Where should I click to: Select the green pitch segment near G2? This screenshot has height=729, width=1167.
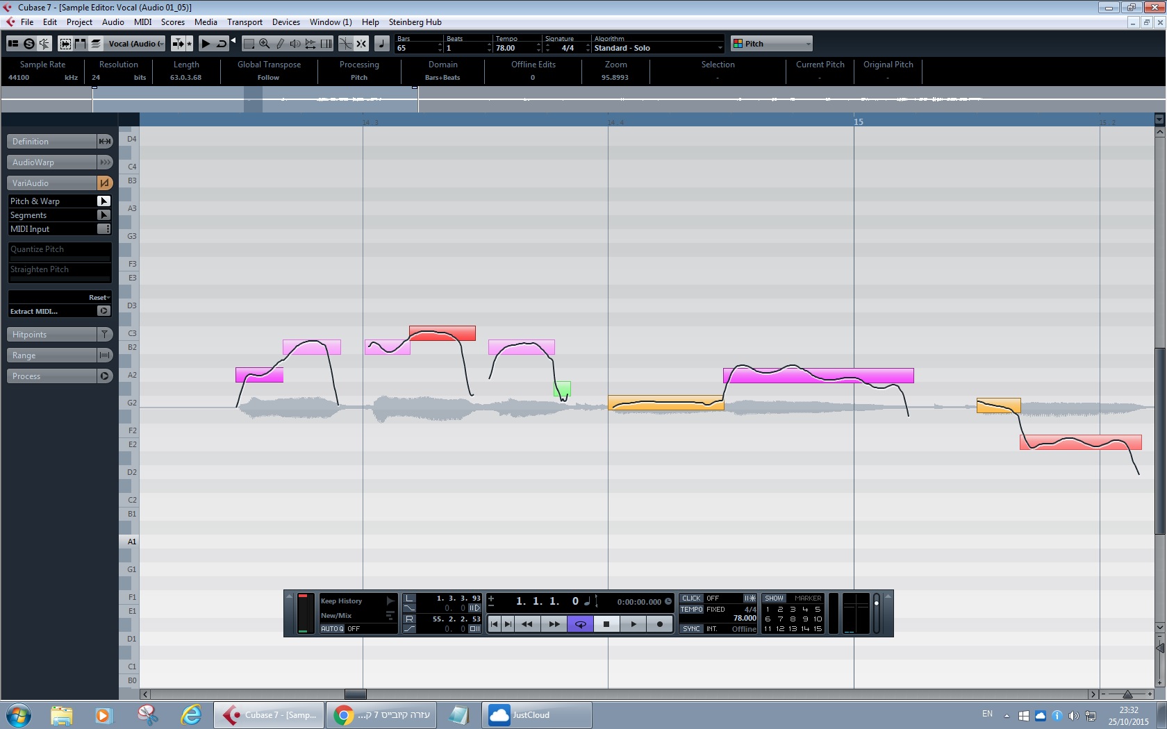tap(562, 389)
